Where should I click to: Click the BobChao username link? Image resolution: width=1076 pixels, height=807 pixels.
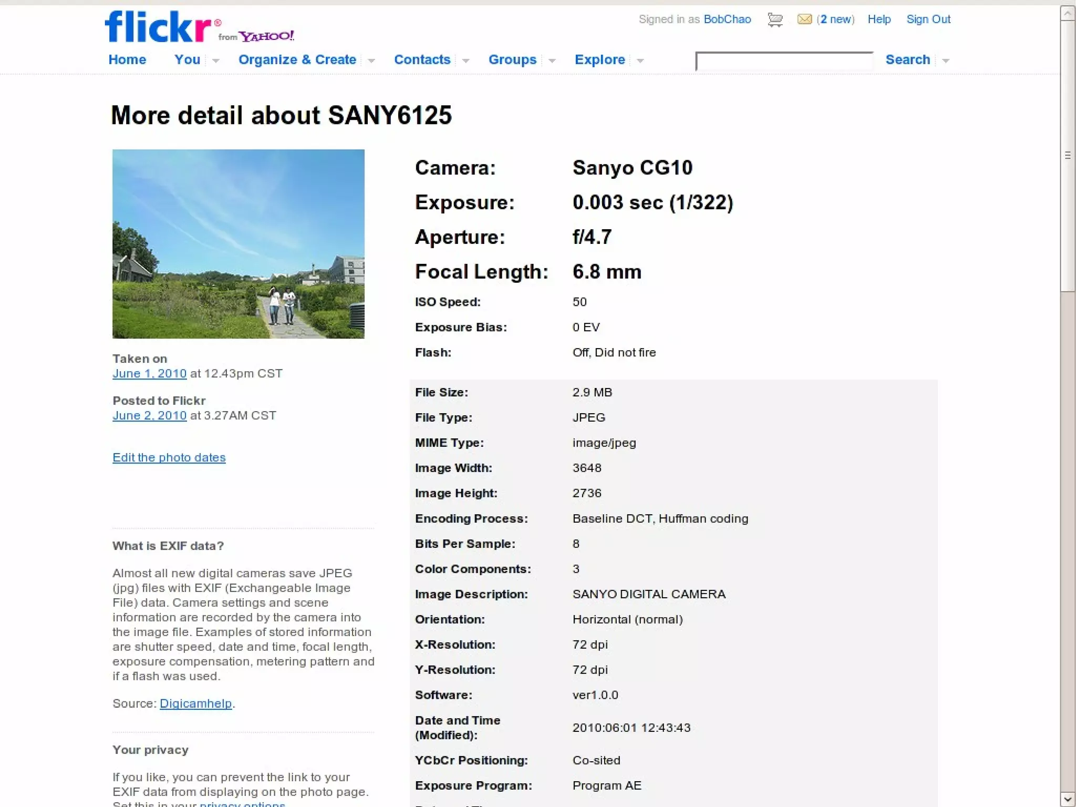727,19
